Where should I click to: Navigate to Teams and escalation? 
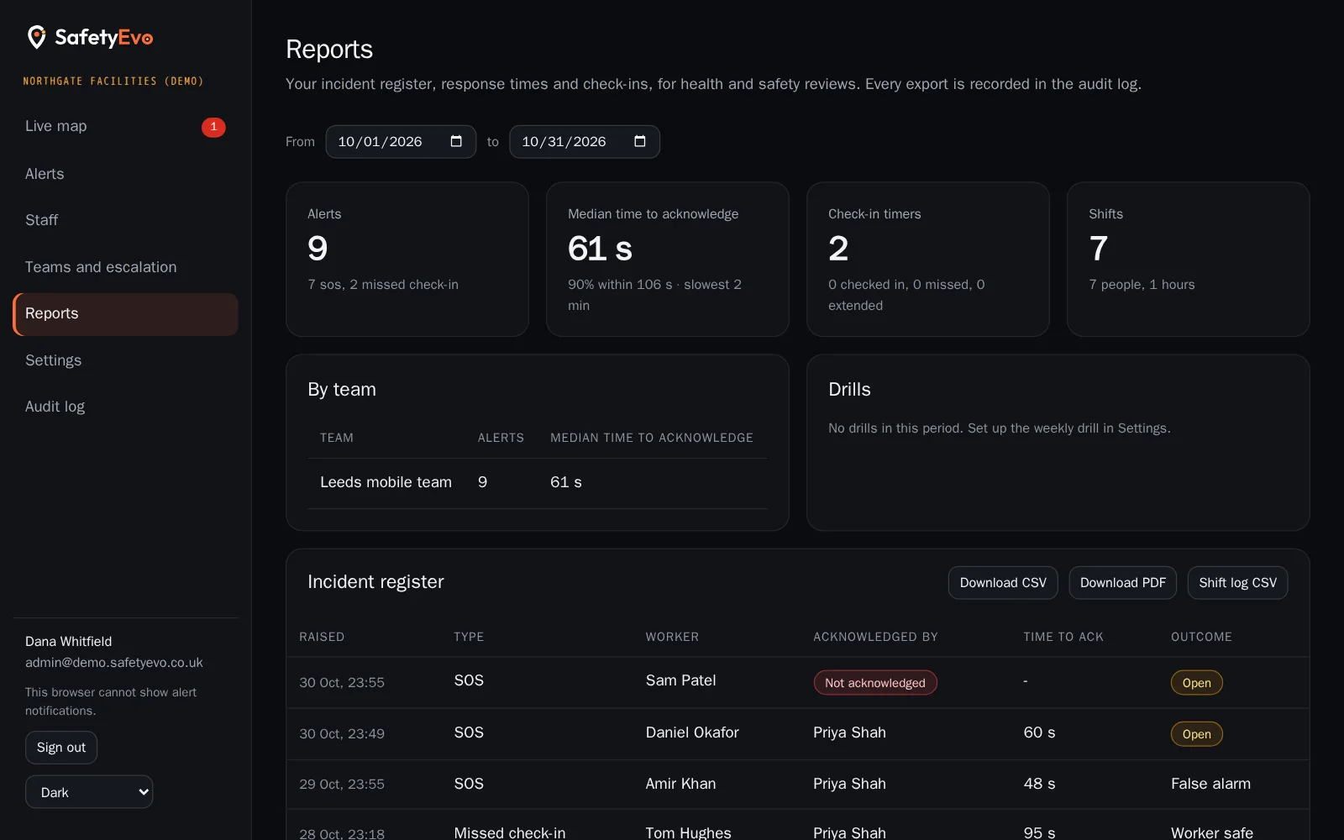click(125, 267)
